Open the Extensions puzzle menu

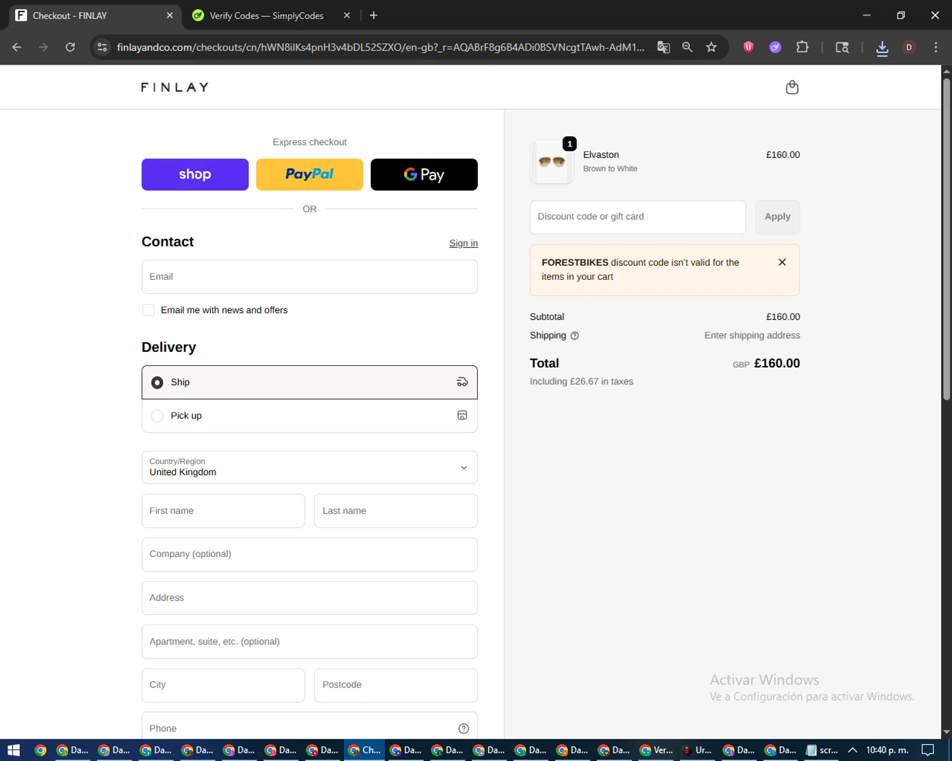802,47
